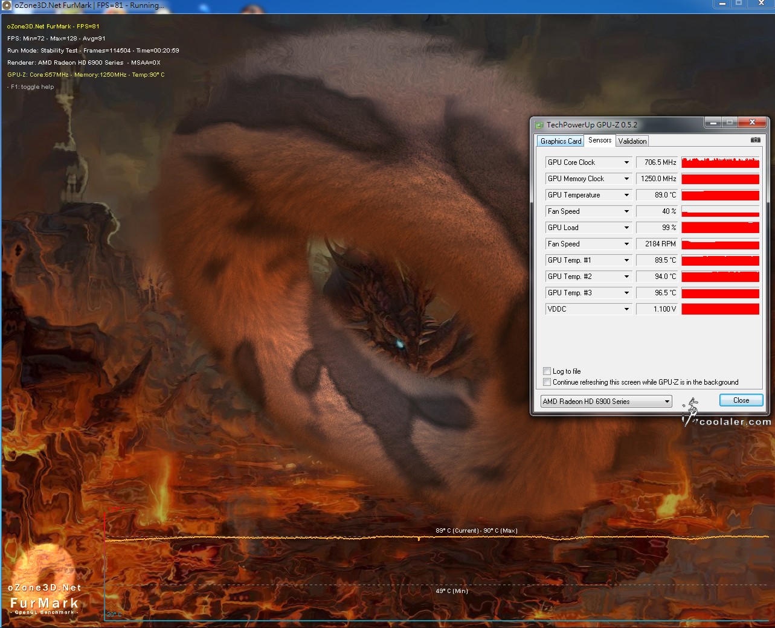This screenshot has width=775, height=628.
Task: Click the F1: toggle help text
Action: (x=31, y=87)
